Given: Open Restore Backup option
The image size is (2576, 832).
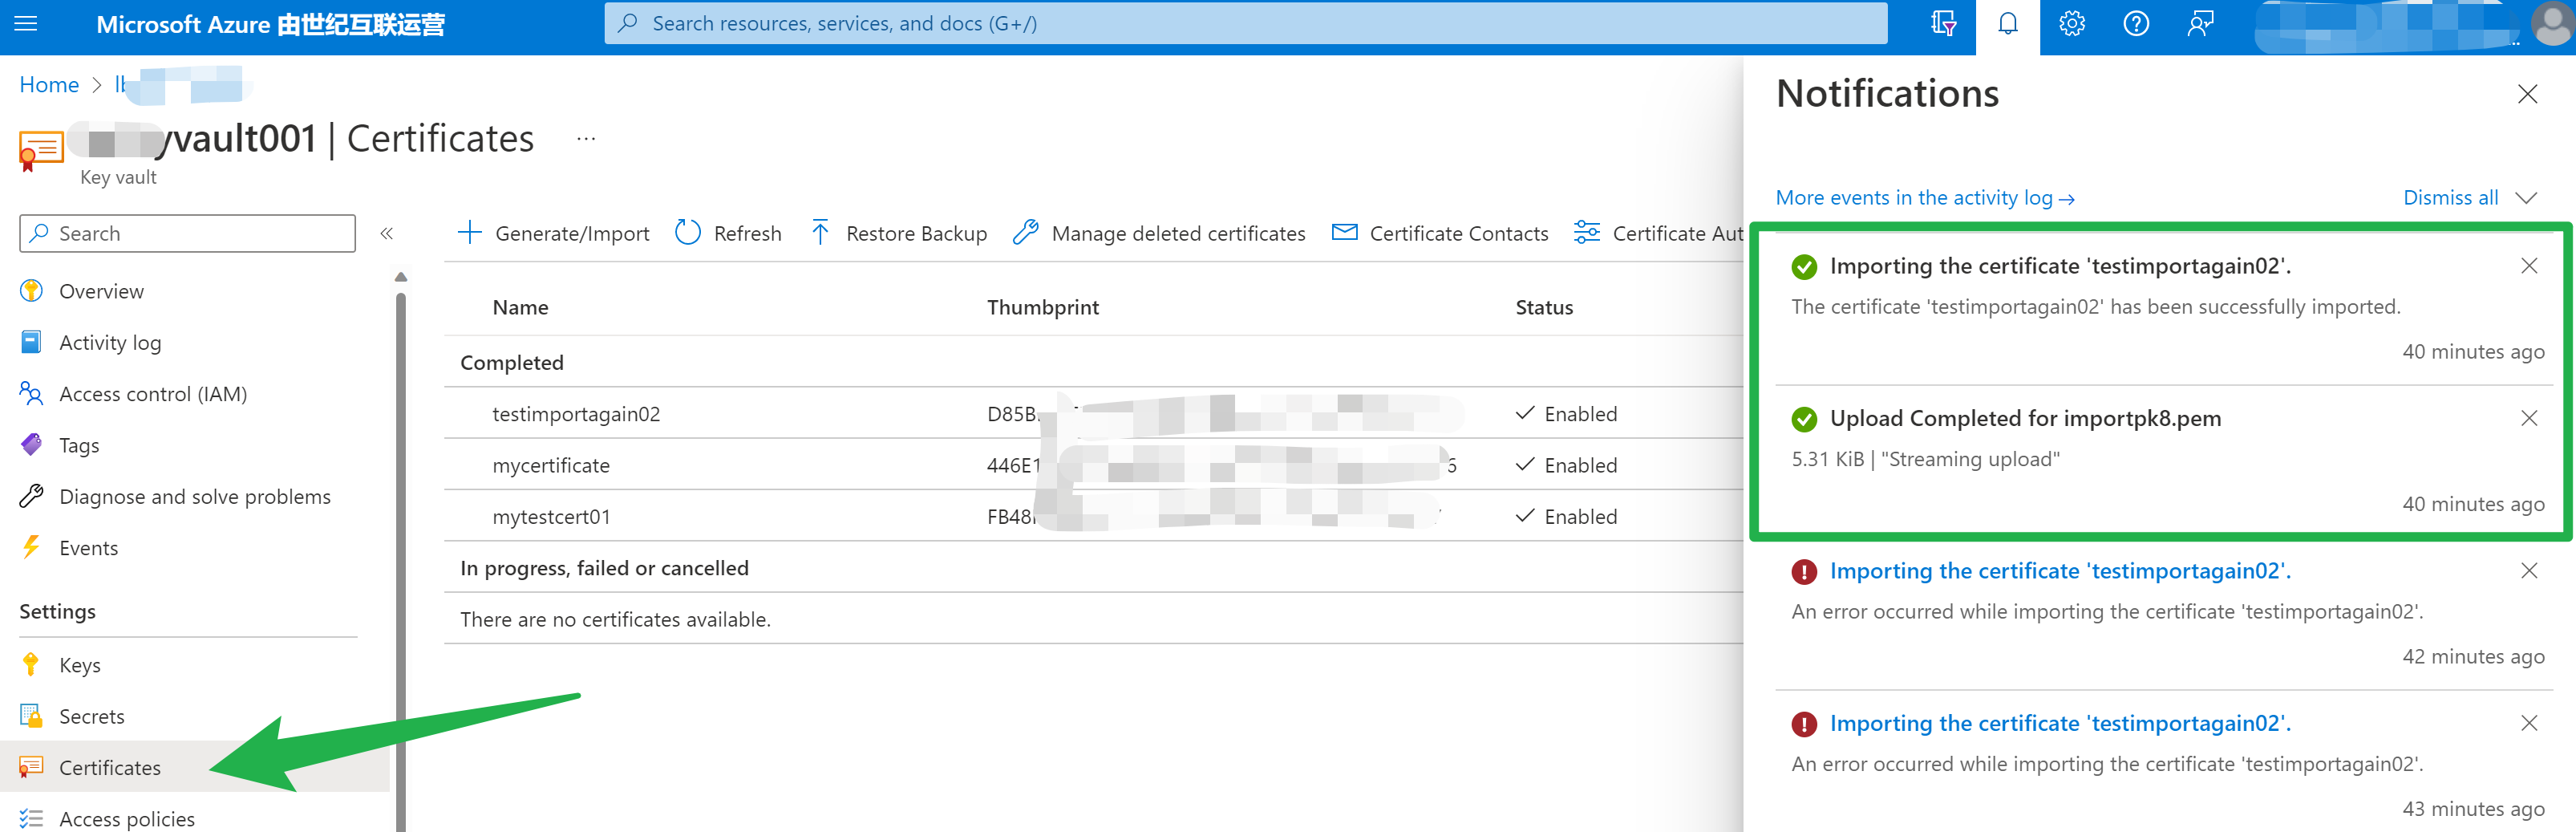Looking at the screenshot, I should pos(898,233).
